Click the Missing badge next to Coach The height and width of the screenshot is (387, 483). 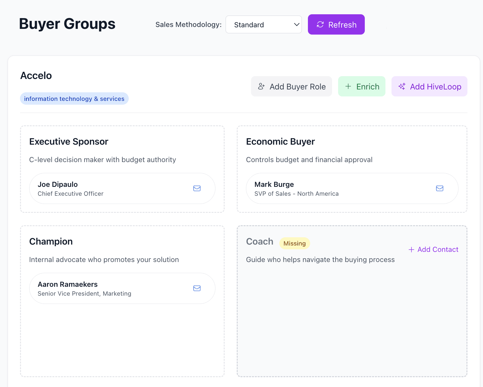tap(295, 243)
